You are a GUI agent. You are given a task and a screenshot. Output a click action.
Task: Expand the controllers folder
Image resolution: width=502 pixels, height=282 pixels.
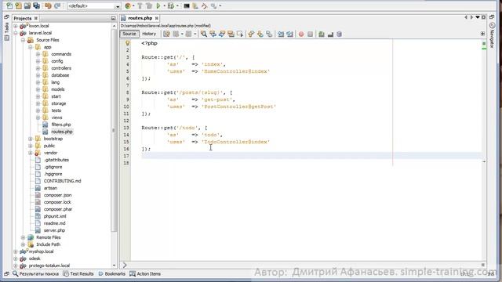click(x=38, y=68)
